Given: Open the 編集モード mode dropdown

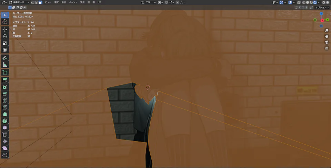Looking at the screenshot, I should click(19, 2).
